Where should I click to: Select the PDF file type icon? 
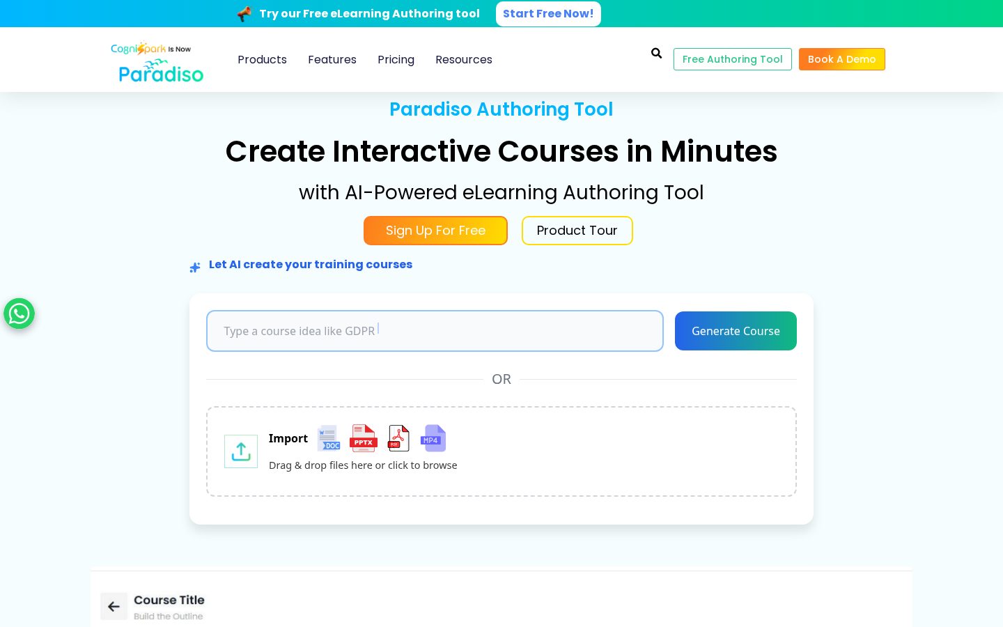pos(398,438)
